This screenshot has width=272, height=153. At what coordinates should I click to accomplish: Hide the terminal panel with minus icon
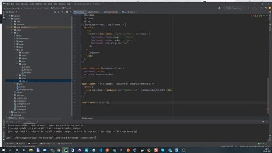click(x=267, y=122)
